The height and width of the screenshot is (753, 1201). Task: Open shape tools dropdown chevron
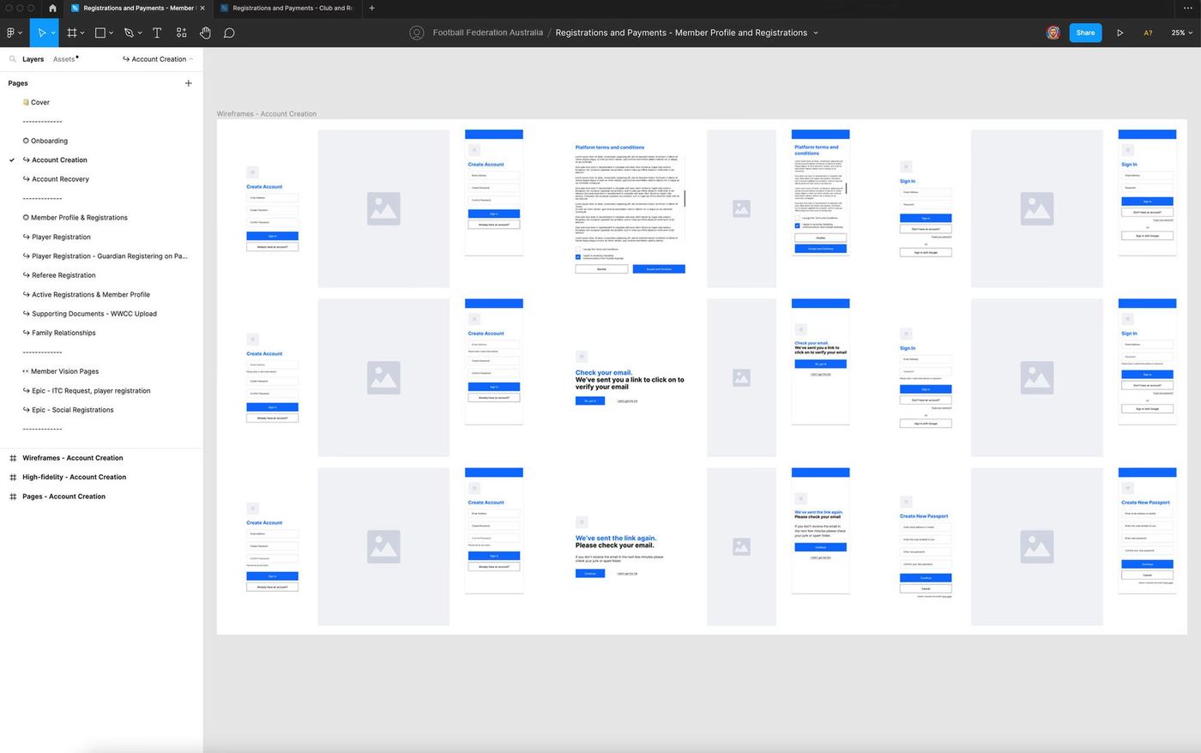coord(111,33)
